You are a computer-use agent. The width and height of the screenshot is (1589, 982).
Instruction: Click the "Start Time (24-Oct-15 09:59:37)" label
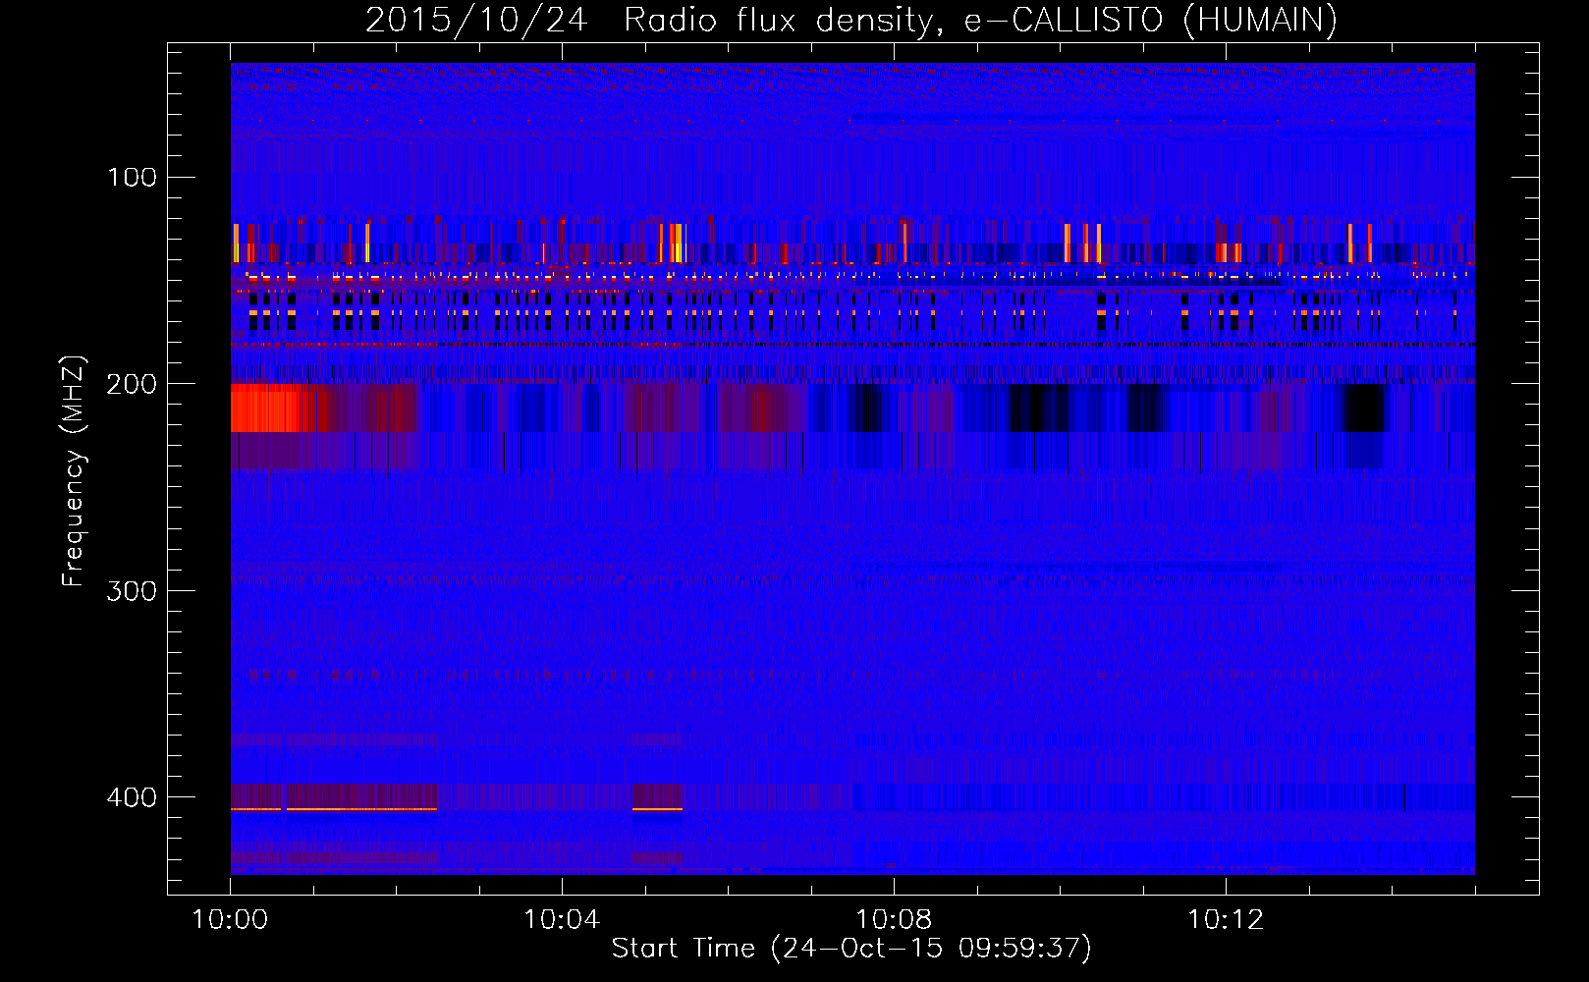[851, 948]
